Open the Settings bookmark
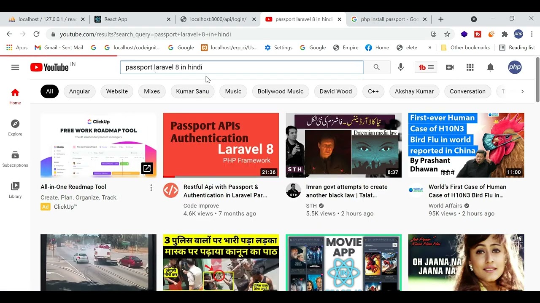 pyautogui.click(x=278, y=48)
